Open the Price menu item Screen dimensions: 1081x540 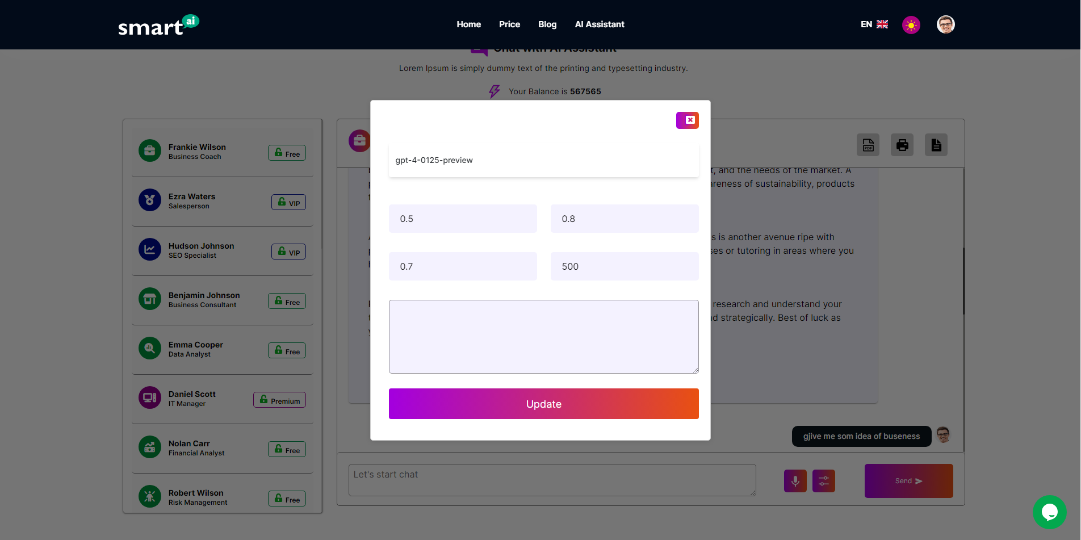(x=509, y=24)
